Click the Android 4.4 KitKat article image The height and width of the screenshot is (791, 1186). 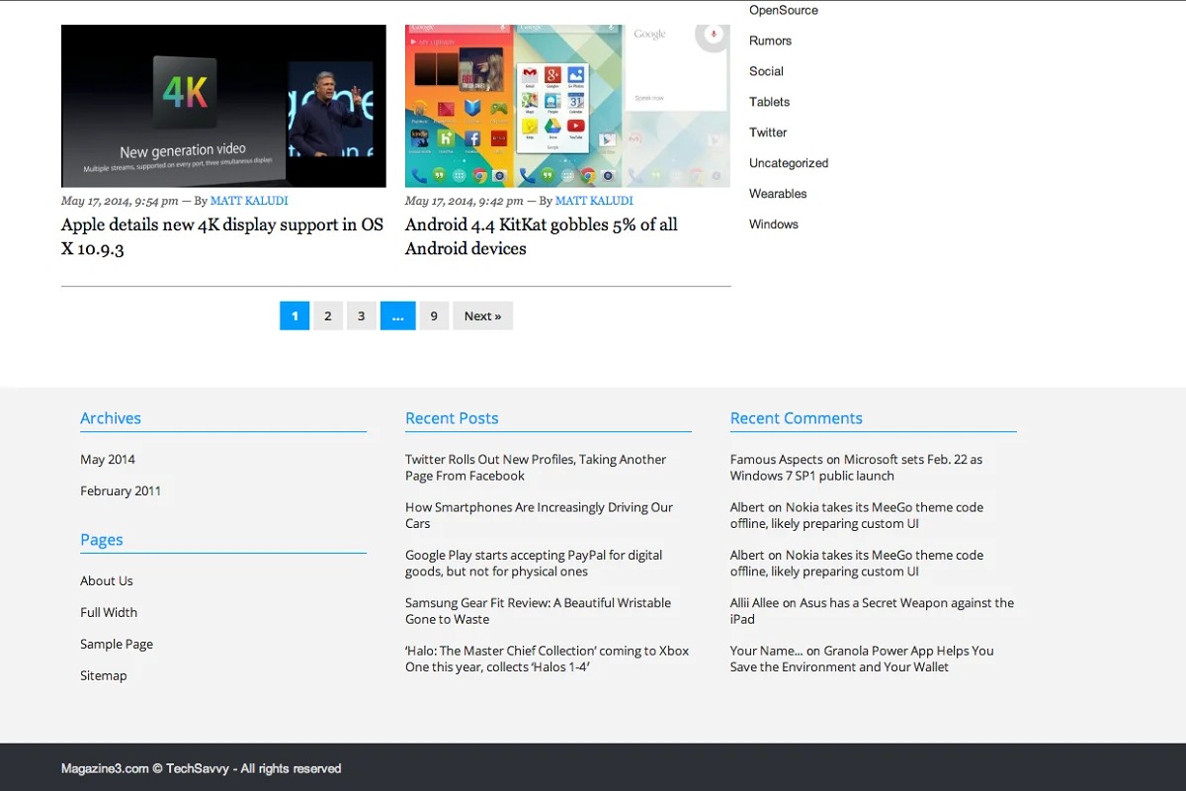(x=567, y=106)
